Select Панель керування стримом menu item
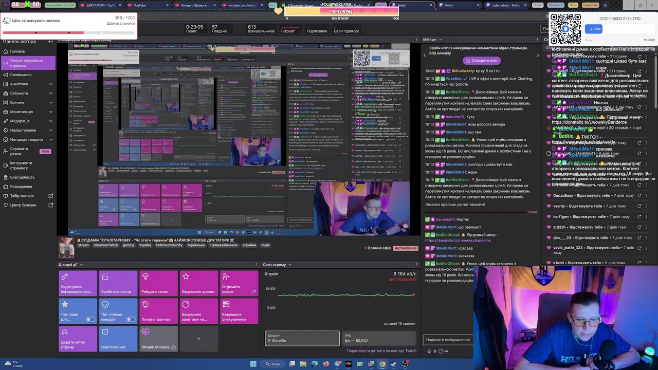658x370 pixels. tap(28, 63)
